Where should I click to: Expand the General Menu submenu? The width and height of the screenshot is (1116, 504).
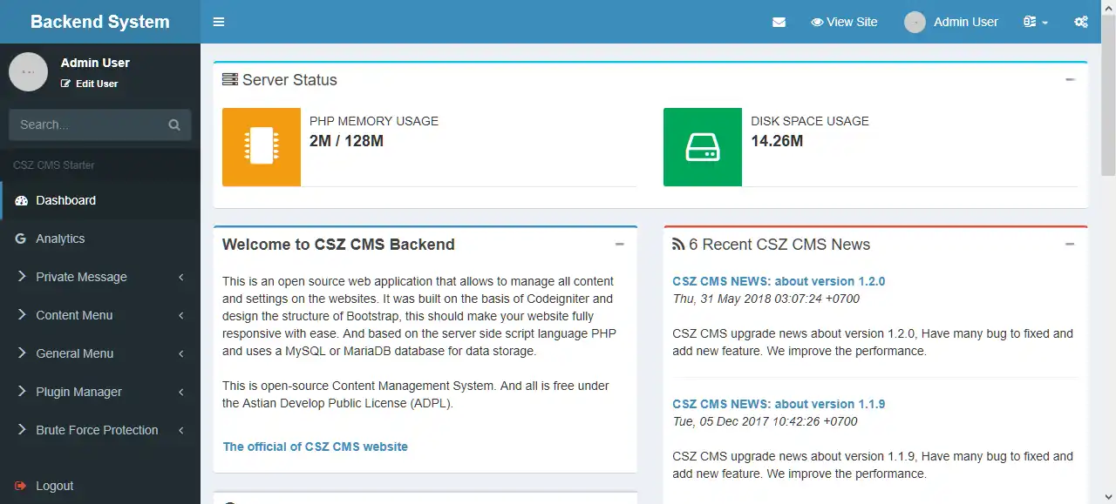pos(74,353)
